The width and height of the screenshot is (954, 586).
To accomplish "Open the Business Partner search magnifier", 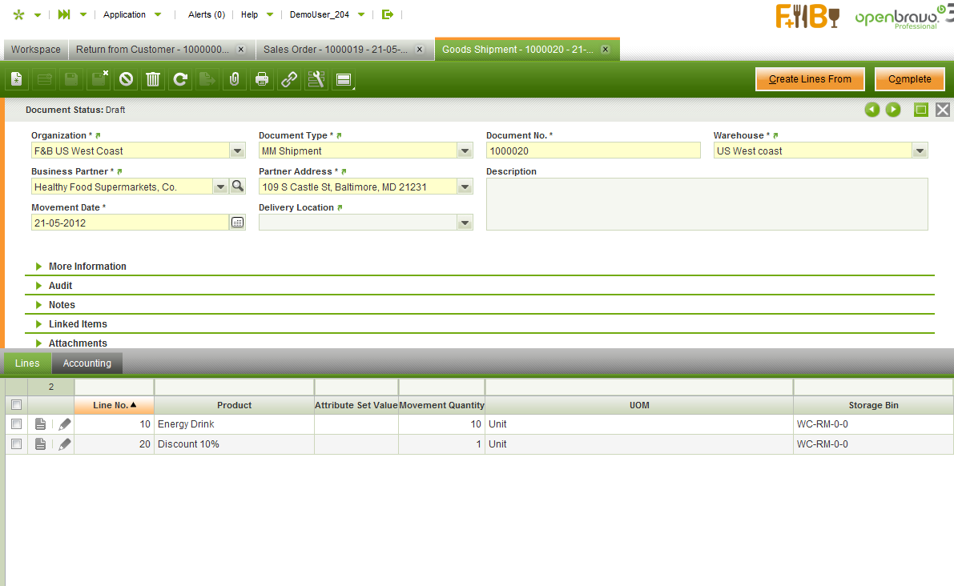I will (237, 187).
